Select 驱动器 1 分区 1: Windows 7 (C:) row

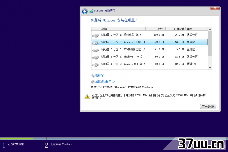click(149, 57)
